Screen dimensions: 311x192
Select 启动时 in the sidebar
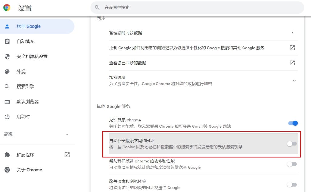[x=23, y=117]
